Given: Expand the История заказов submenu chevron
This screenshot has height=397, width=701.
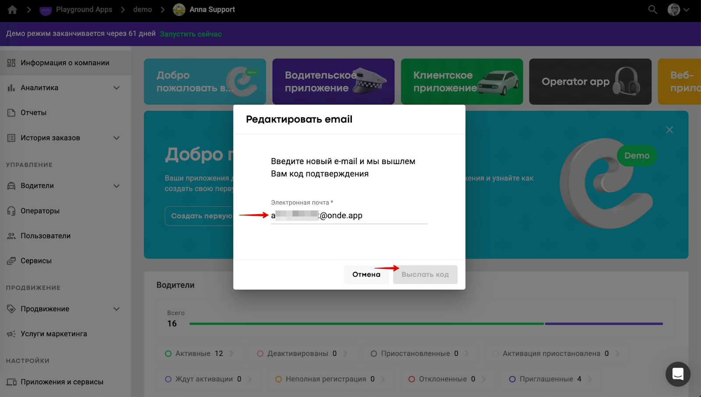Looking at the screenshot, I should tap(117, 138).
